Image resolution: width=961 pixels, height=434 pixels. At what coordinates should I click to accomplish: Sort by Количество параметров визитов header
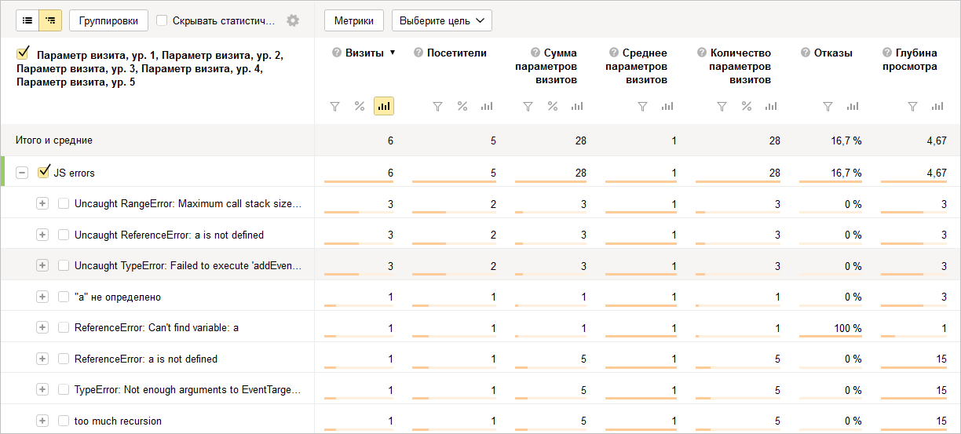point(740,66)
